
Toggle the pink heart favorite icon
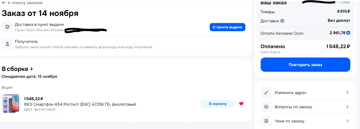pyautogui.click(x=241, y=104)
